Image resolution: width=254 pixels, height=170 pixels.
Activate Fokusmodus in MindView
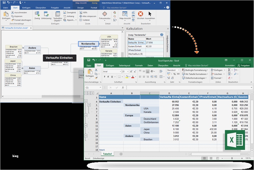coord(105,15)
